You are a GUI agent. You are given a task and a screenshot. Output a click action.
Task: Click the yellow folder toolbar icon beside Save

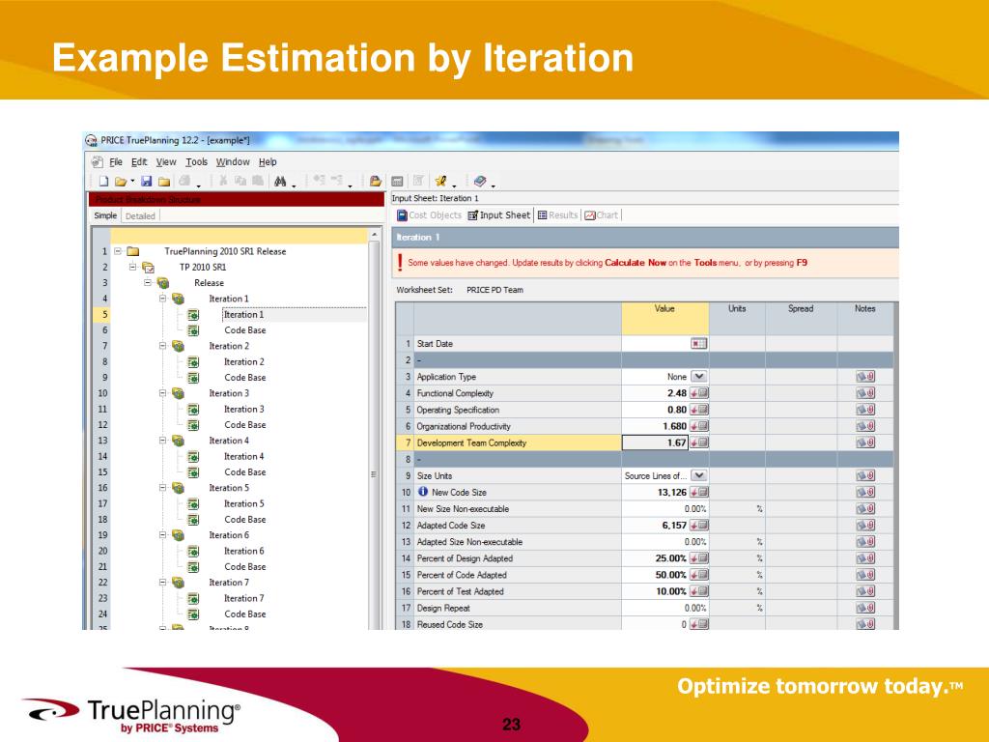click(x=164, y=182)
